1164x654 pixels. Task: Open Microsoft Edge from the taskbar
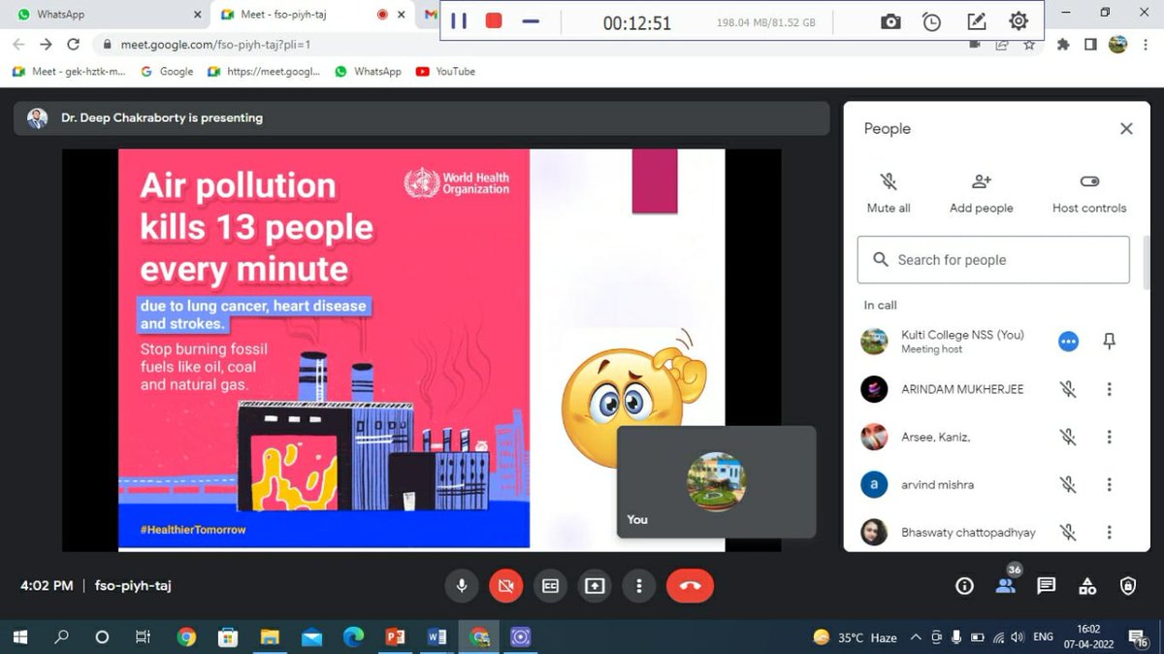click(x=353, y=638)
